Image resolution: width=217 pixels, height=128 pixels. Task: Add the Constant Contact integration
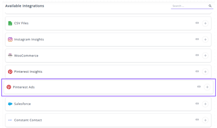[x=205, y=120]
